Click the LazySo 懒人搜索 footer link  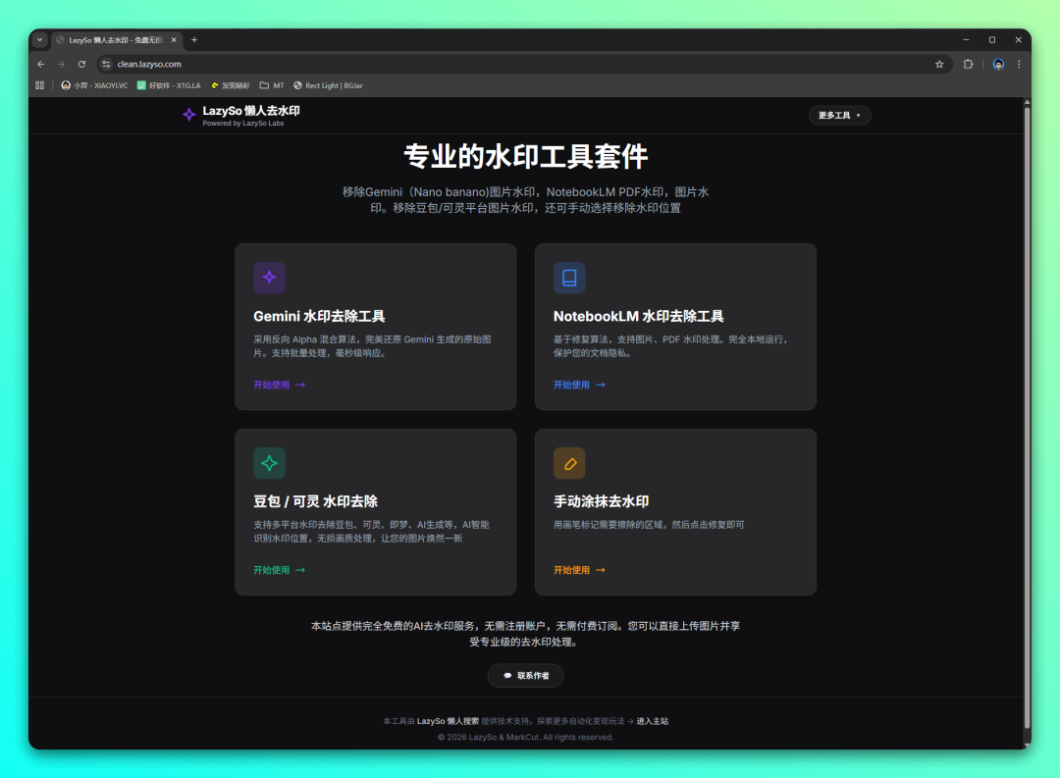448,721
